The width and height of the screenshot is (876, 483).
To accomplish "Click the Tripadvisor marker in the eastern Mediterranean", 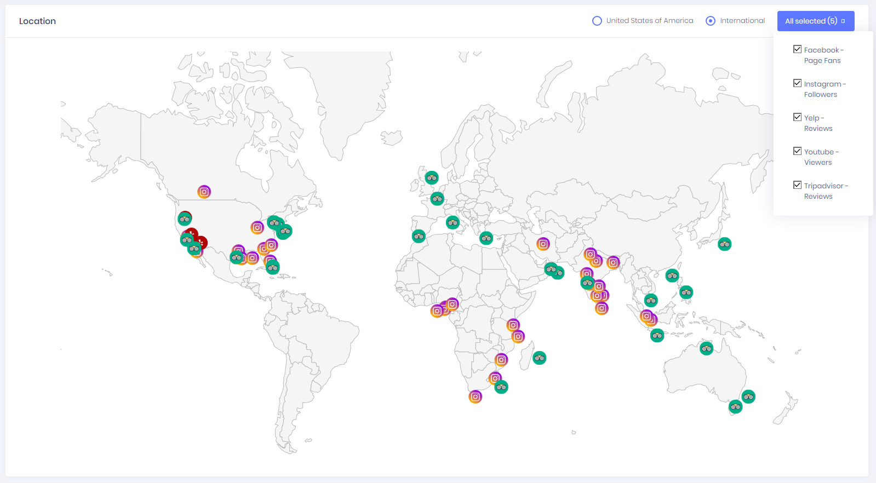I will click(486, 238).
